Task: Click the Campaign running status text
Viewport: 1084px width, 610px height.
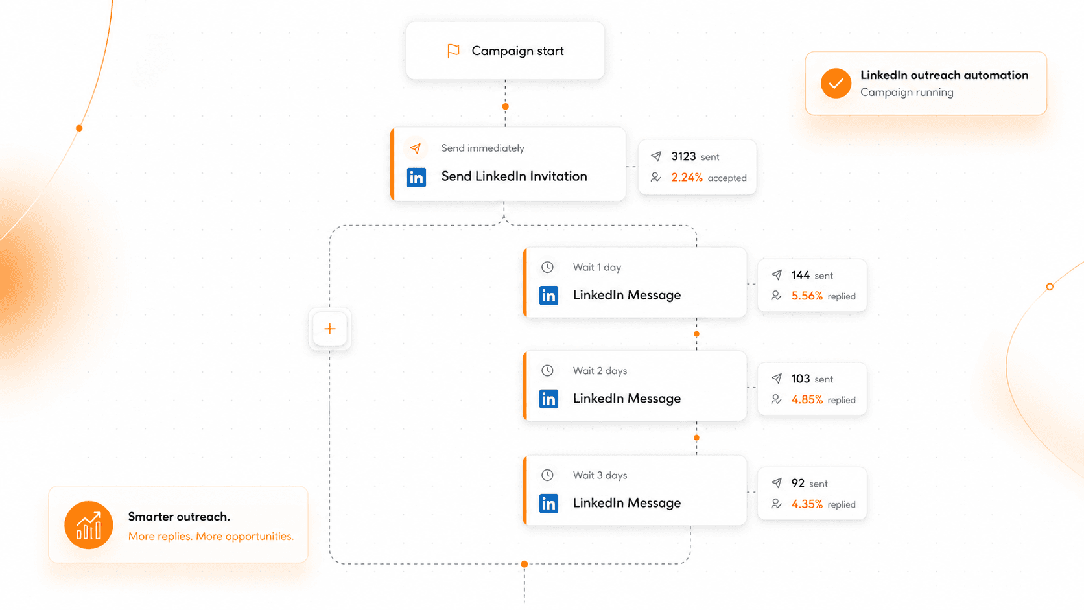Action: pyautogui.click(x=907, y=93)
